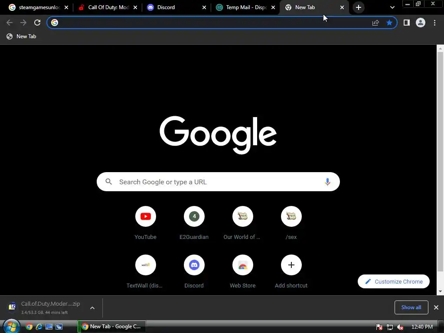The height and width of the screenshot is (333, 444).
Task: Open the Discord shortcut tile
Action: [194, 271]
